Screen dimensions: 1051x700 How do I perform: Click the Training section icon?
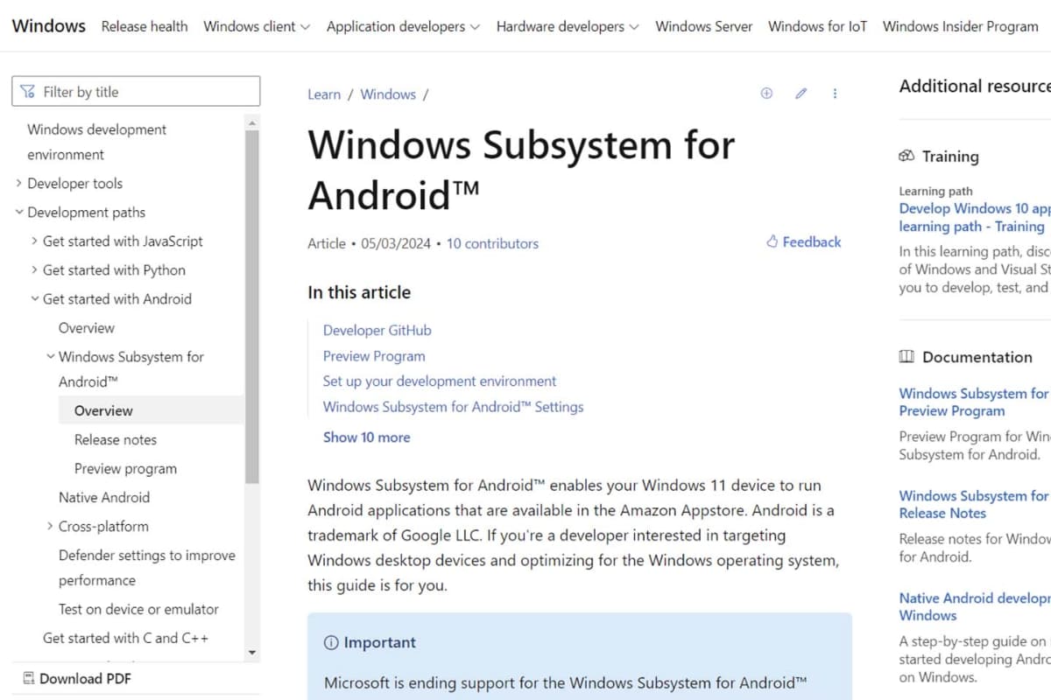pos(906,157)
